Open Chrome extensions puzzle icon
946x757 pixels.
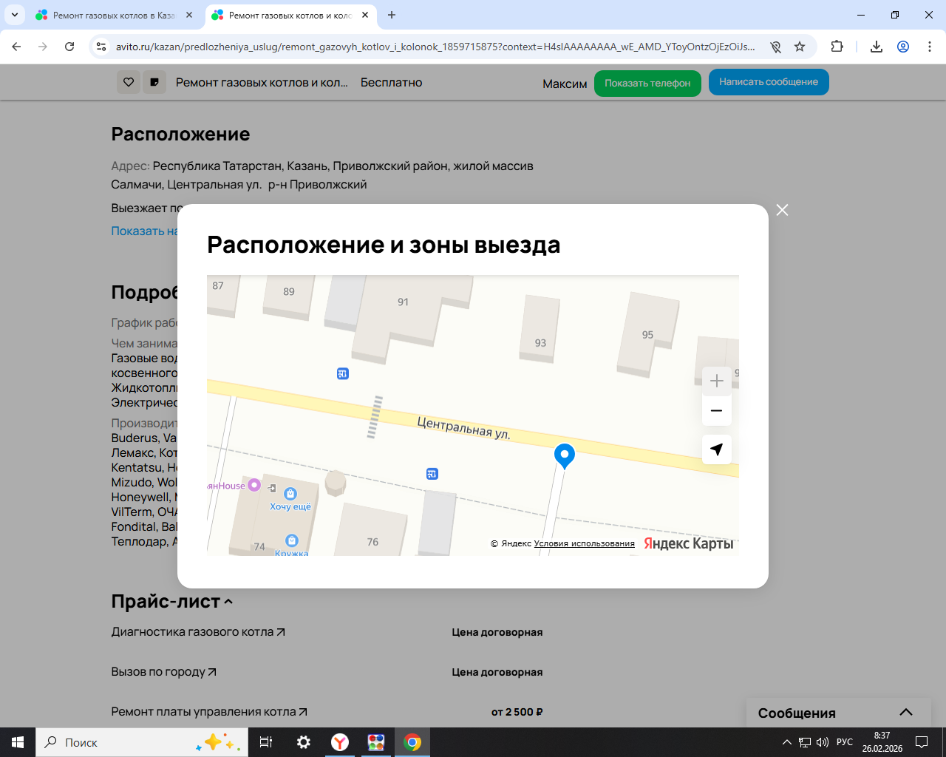(837, 47)
